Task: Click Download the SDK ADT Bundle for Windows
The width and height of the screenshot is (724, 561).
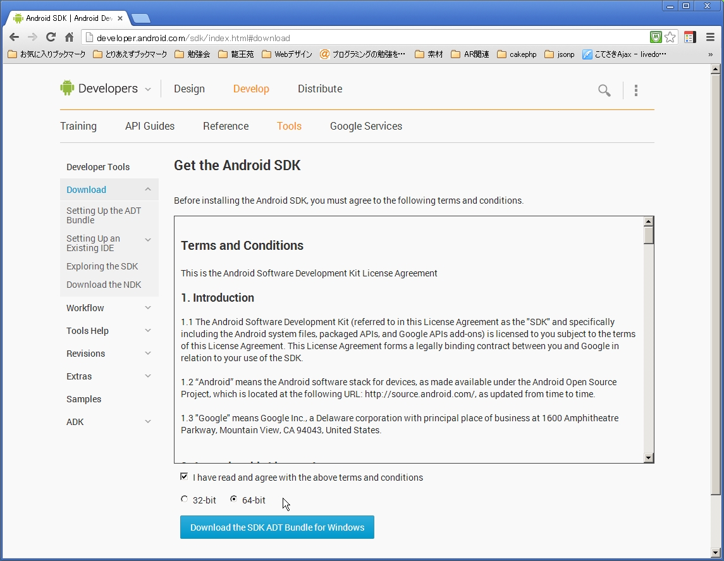Action: (x=277, y=527)
